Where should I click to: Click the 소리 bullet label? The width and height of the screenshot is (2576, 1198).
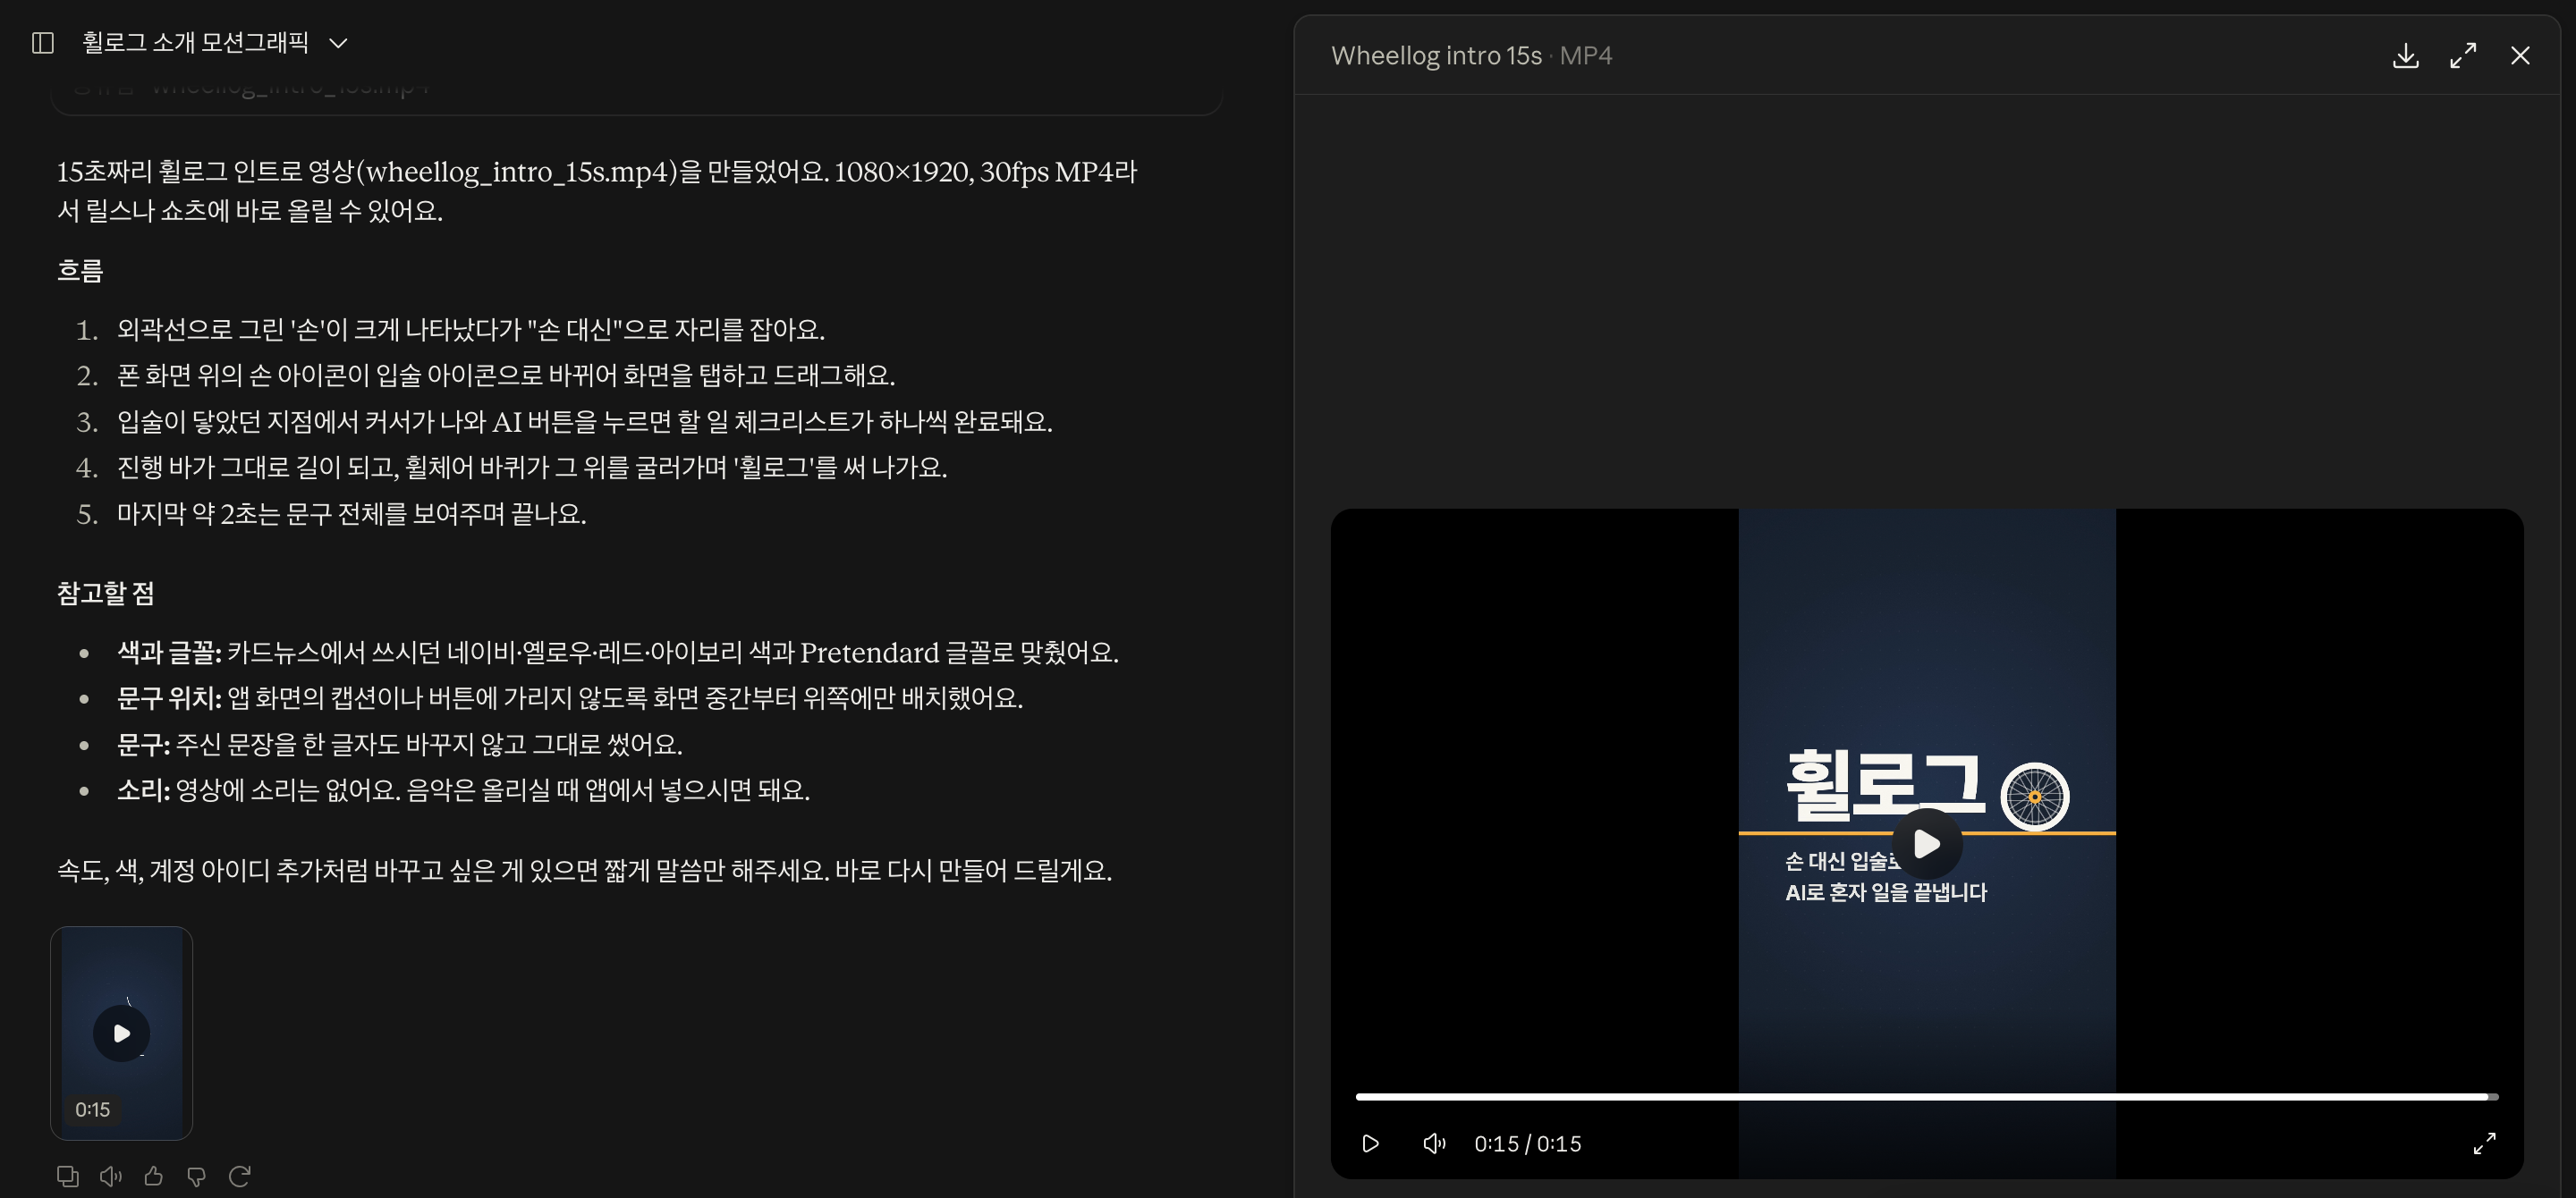coord(143,790)
